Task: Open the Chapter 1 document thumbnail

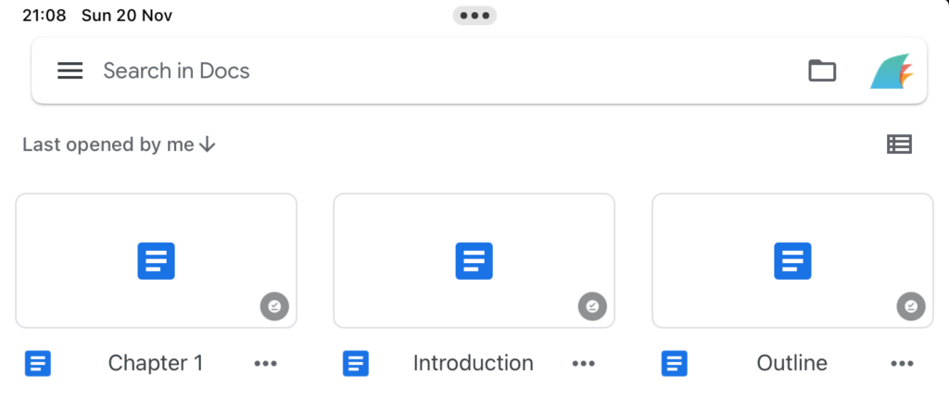Action: pos(156,260)
